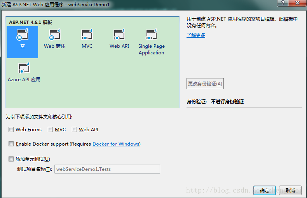This screenshot has height=198, width=307.
Task: Select the 空 (Empty) template icon
Action: pos(22,42)
